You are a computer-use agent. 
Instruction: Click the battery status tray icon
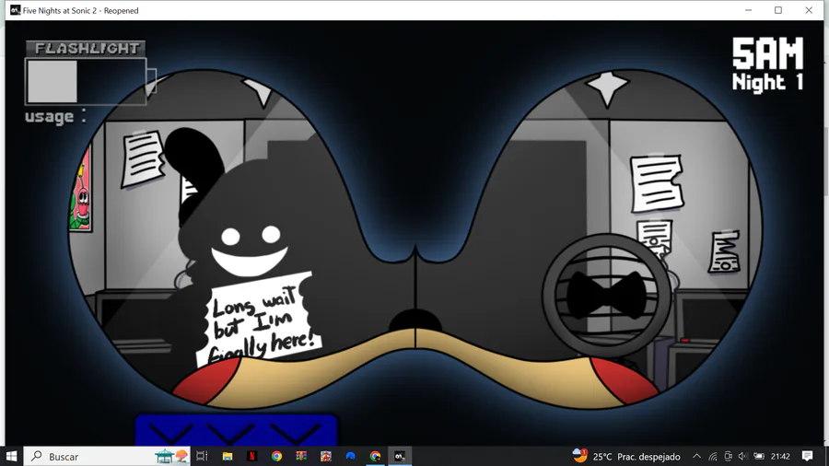pyautogui.click(x=759, y=456)
